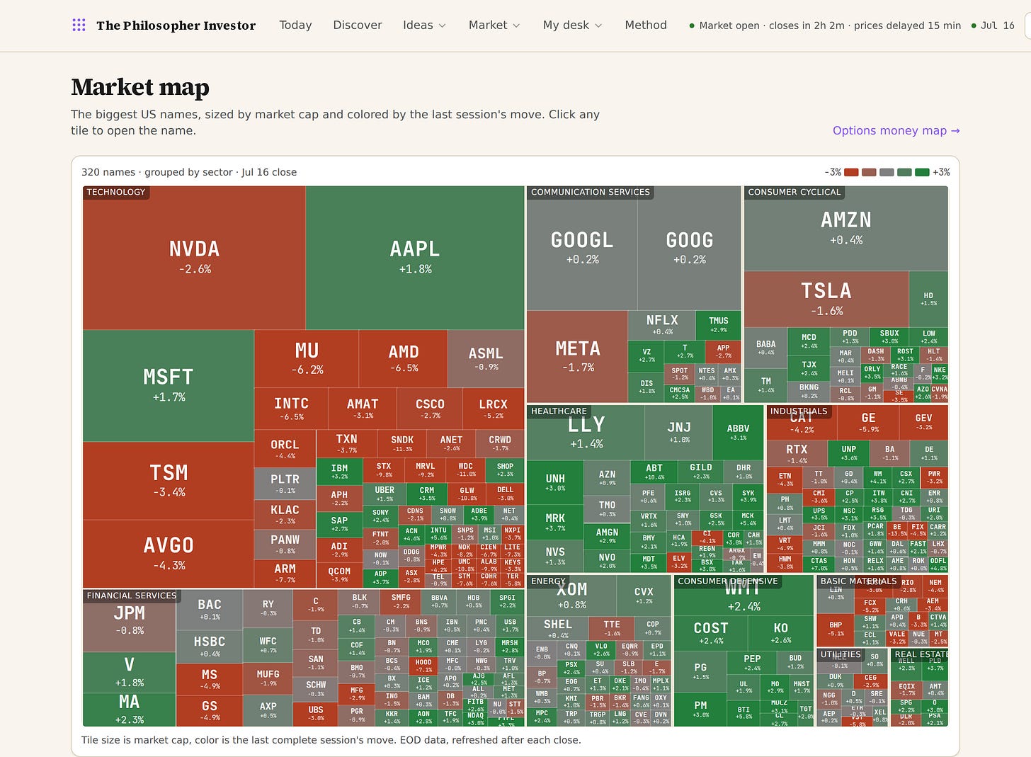Open the NVDA tile
The image size is (1031, 757).
coord(194,258)
